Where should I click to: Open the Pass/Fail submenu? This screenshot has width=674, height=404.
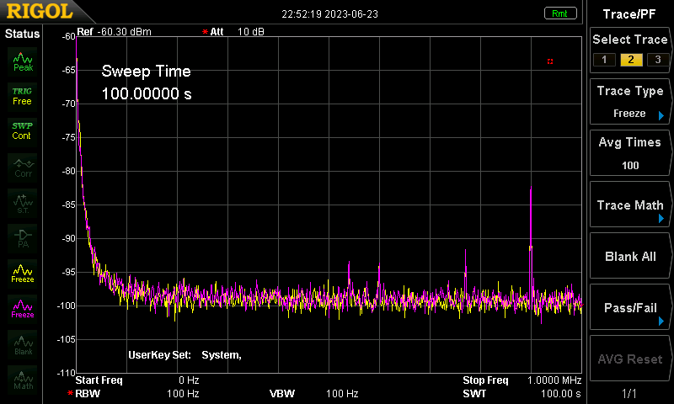pyautogui.click(x=629, y=307)
